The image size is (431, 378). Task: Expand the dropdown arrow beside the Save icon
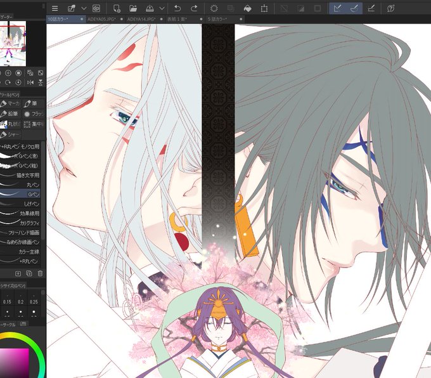162,8
